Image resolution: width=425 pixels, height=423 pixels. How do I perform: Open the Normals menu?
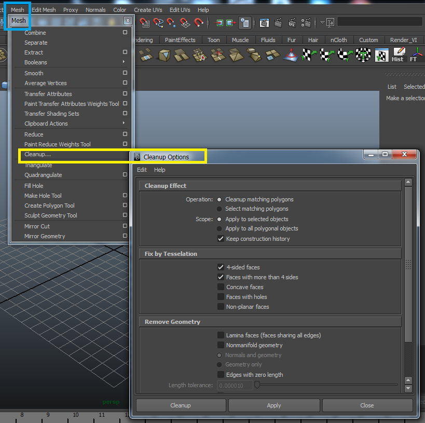point(95,10)
